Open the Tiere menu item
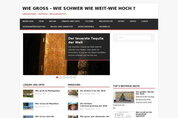This screenshot has width=178, height=118. pyautogui.click(x=41, y=21)
